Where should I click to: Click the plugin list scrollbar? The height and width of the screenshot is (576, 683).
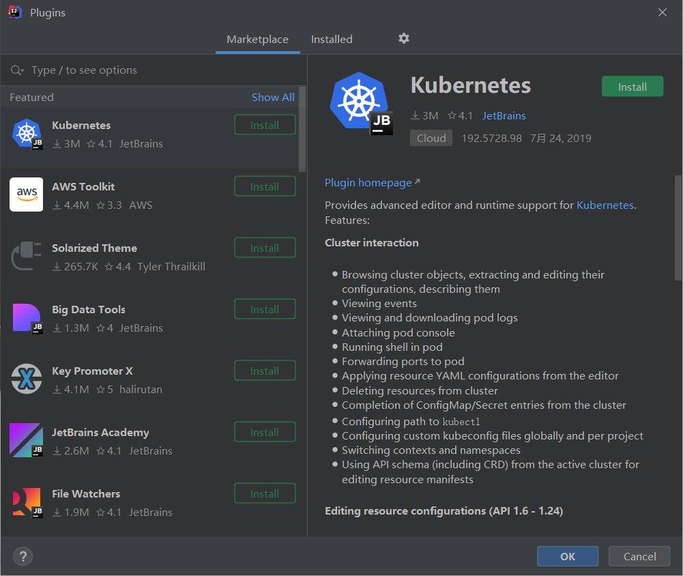(x=302, y=129)
